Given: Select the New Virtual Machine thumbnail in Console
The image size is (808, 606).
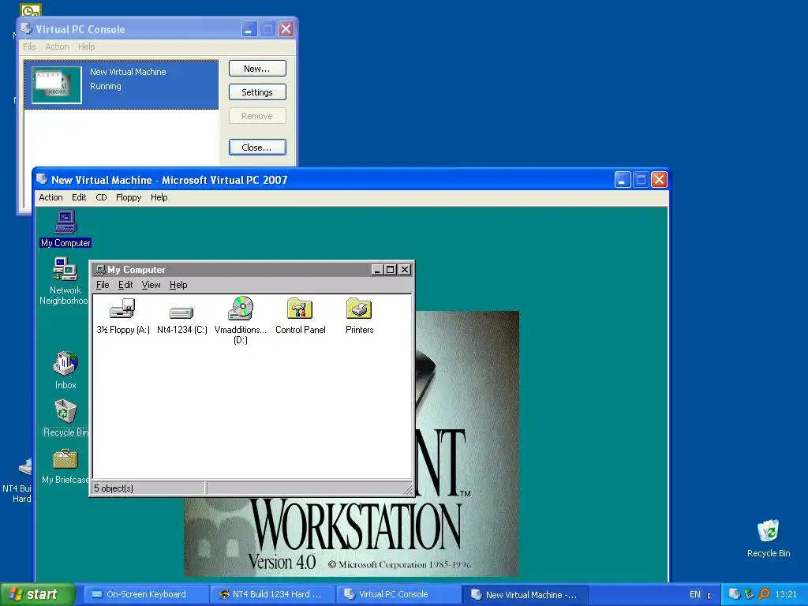Looking at the screenshot, I should [x=57, y=85].
